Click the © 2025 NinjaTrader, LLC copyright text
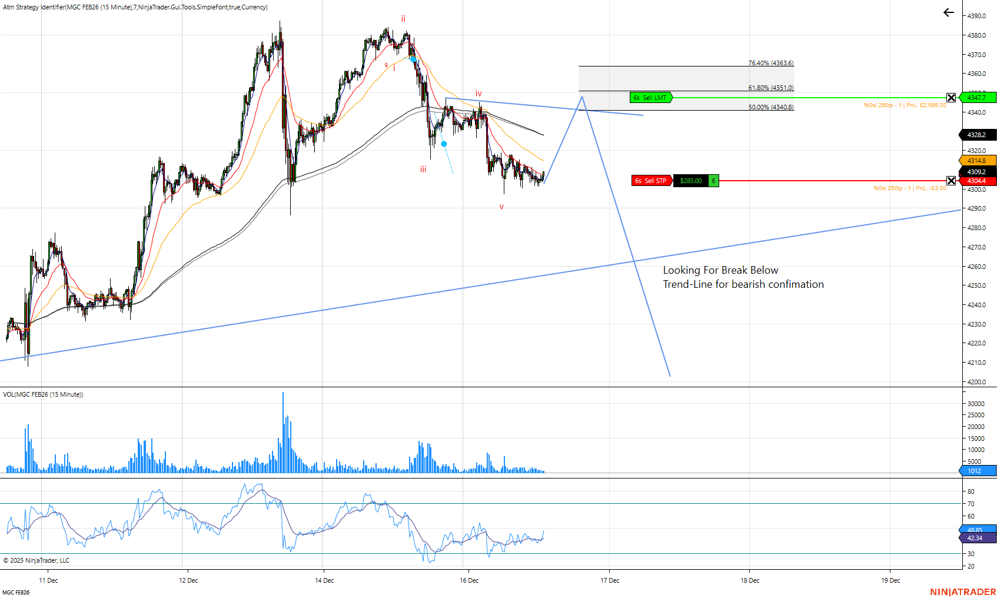 [35, 560]
